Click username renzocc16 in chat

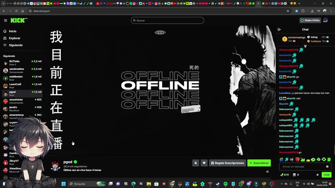[x=285, y=115]
